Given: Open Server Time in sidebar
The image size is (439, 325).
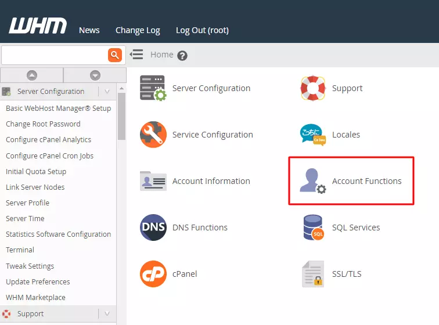Looking at the screenshot, I should (25, 219).
